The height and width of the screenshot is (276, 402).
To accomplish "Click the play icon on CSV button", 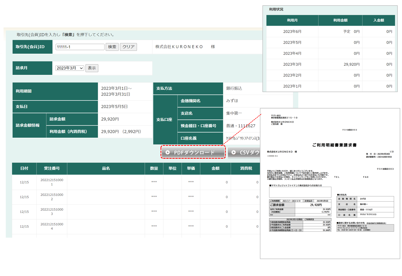I will [234, 152].
